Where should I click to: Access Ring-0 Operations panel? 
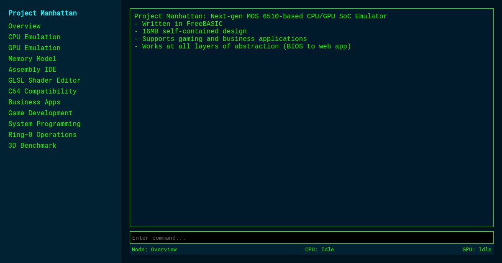coord(42,134)
